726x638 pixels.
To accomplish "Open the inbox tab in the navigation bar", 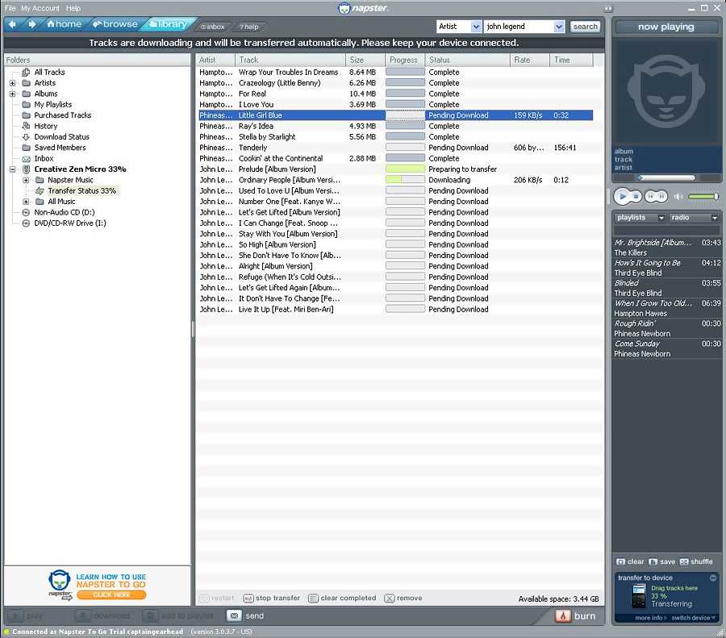I will (x=212, y=27).
